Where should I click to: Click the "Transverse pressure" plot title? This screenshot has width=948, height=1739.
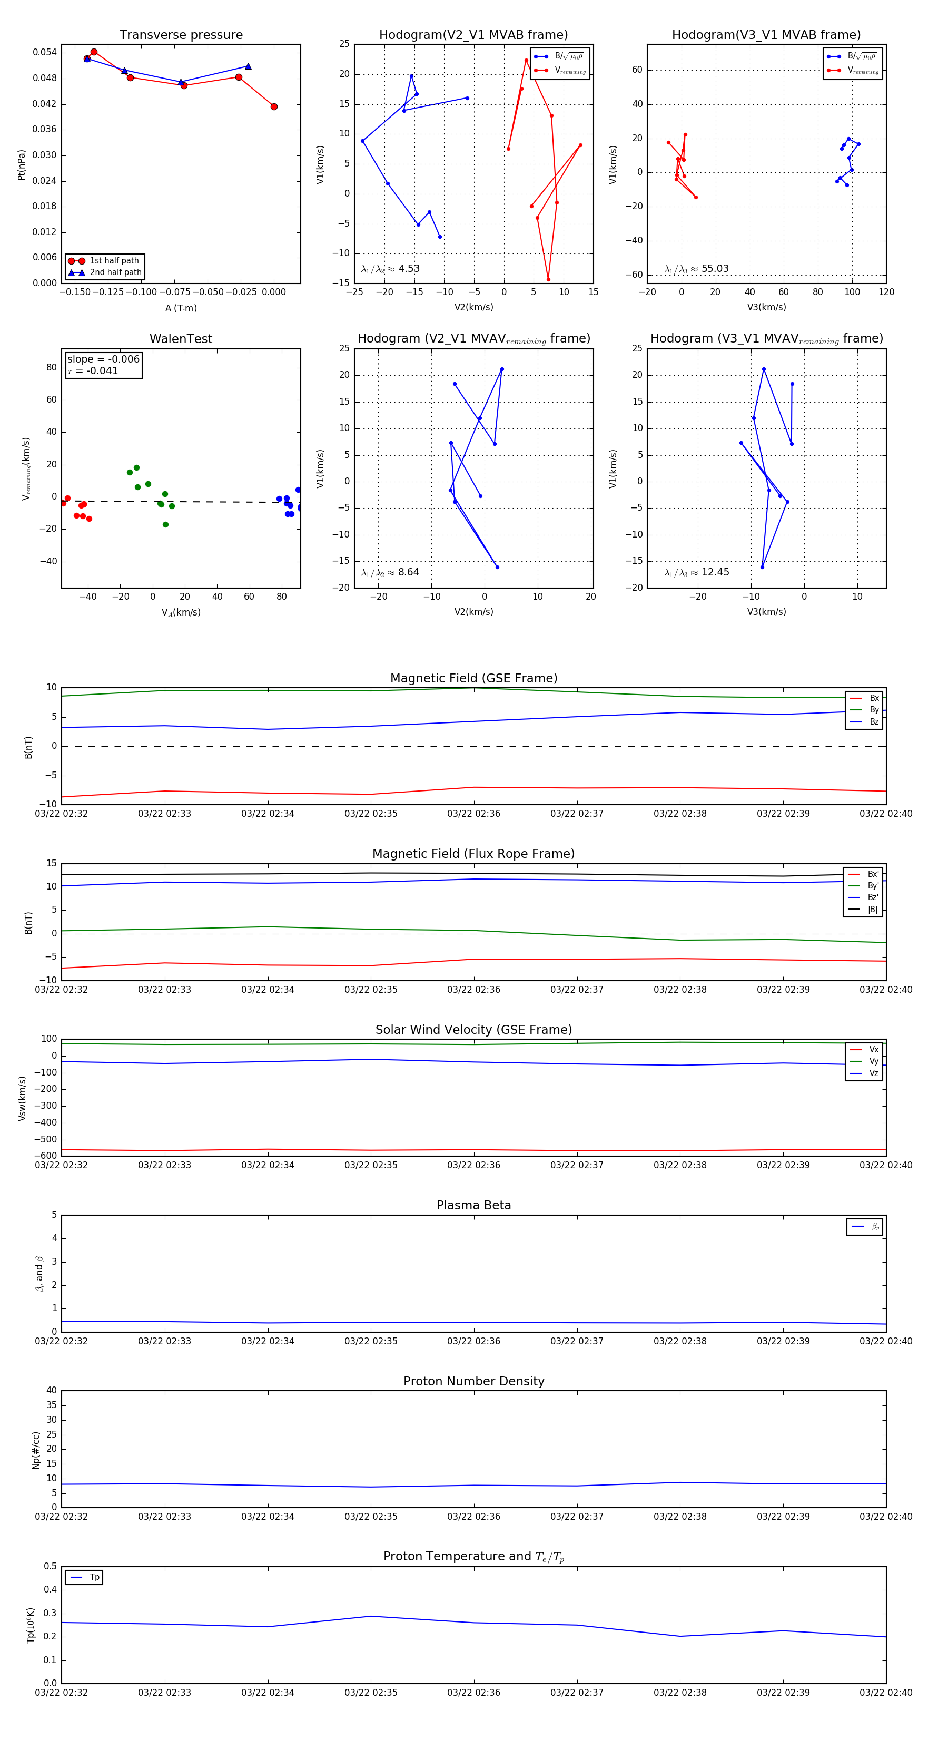pyautogui.click(x=181, y=35)
